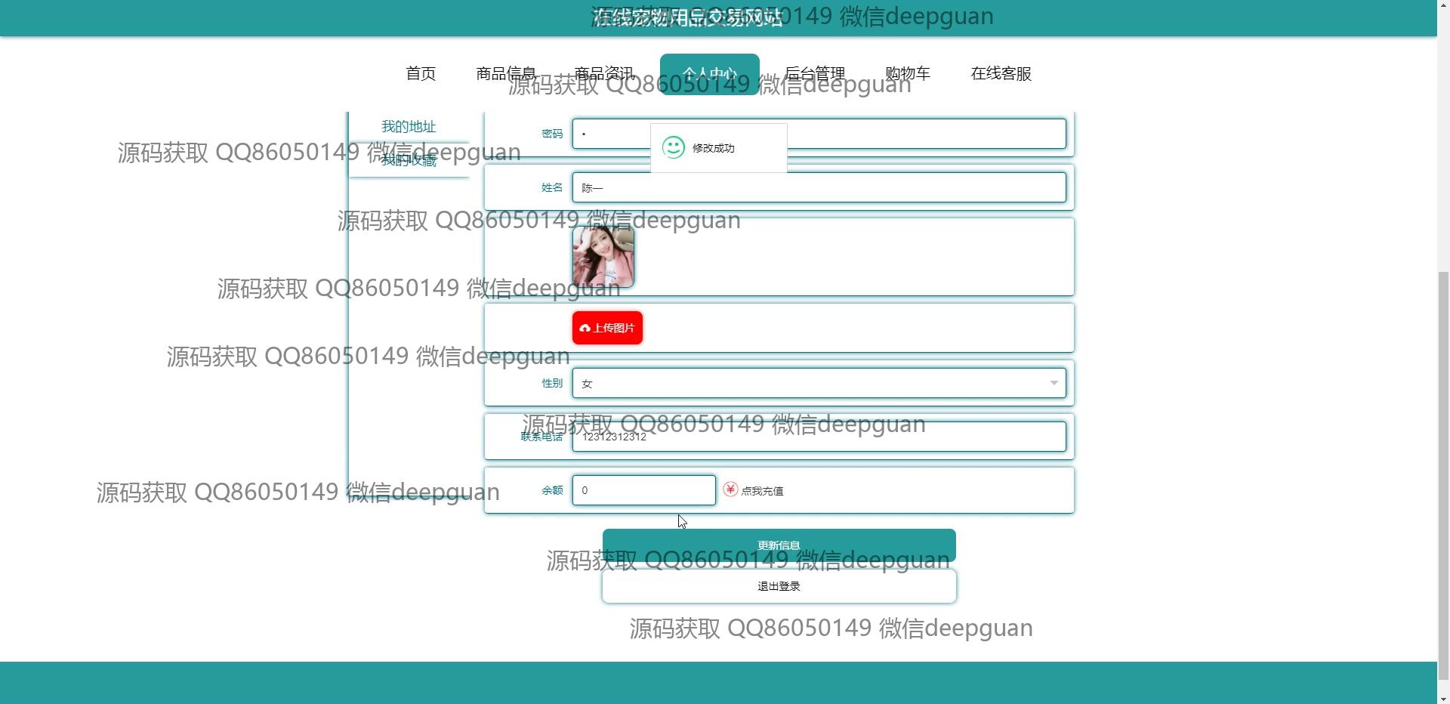Screen dimensions: 1450x704
Task: Click the profile avatar thumbnail
Action: pyautogui.click(x=603, y=257)
